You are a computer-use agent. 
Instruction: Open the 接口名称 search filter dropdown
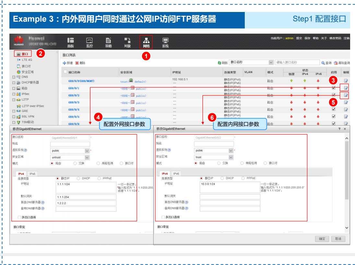(271, 62)
